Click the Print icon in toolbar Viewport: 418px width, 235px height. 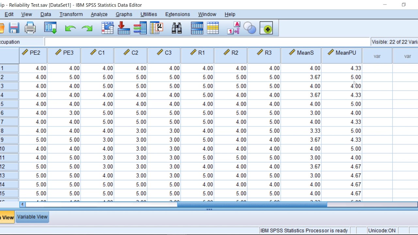(x=30, y=28)
